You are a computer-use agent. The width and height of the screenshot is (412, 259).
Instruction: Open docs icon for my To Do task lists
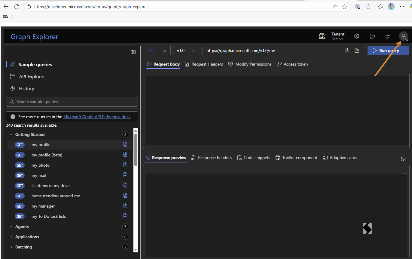pyautogui.click(x=125, y=216)
